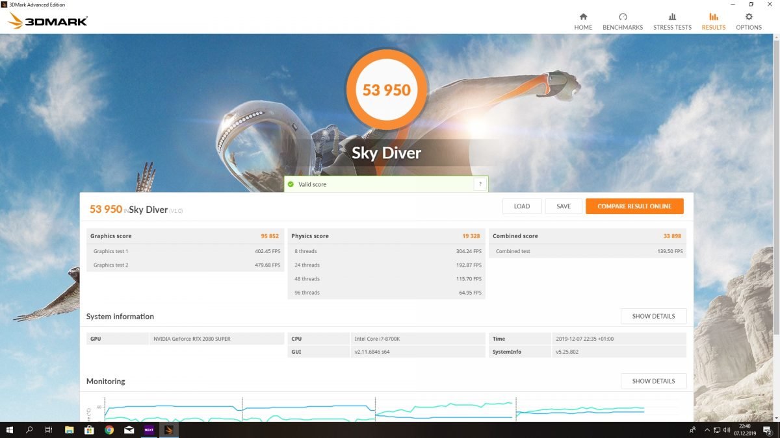Select the 48 threads row
The width and height of the screenshot is (780, 438).
coord(387,279)
